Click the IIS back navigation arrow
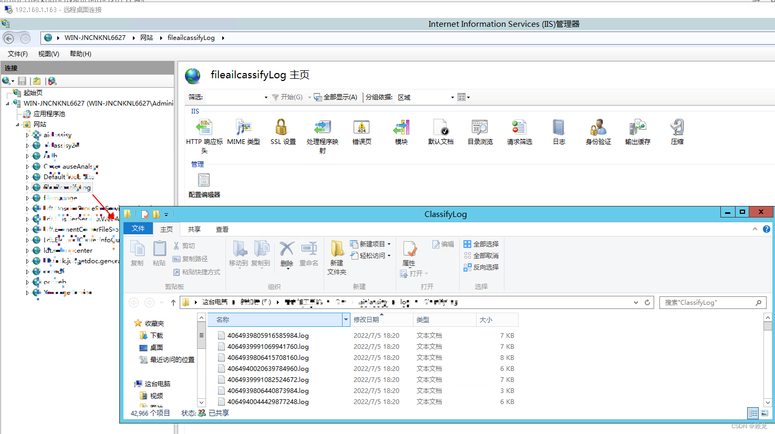 tap(9, 38)
